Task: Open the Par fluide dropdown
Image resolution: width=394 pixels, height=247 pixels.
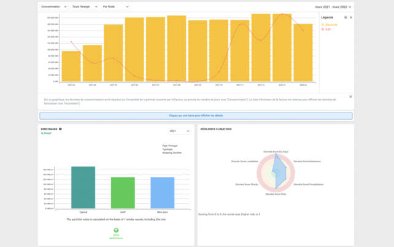Action: (x=115, y=6)
